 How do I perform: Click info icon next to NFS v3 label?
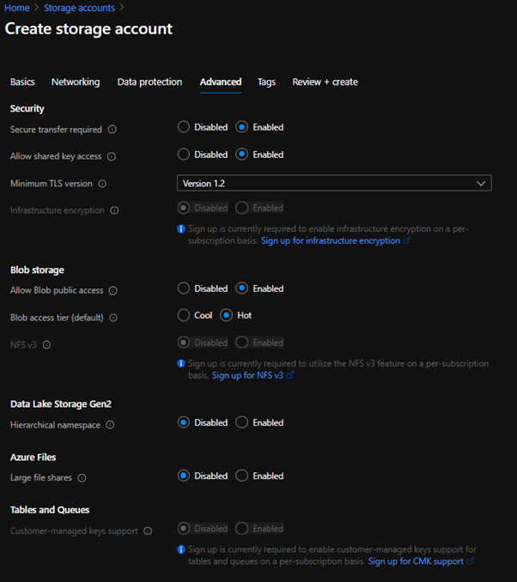(x=47, y=345)
